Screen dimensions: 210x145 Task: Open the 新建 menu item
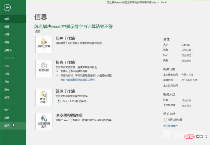tap(7, 27)
